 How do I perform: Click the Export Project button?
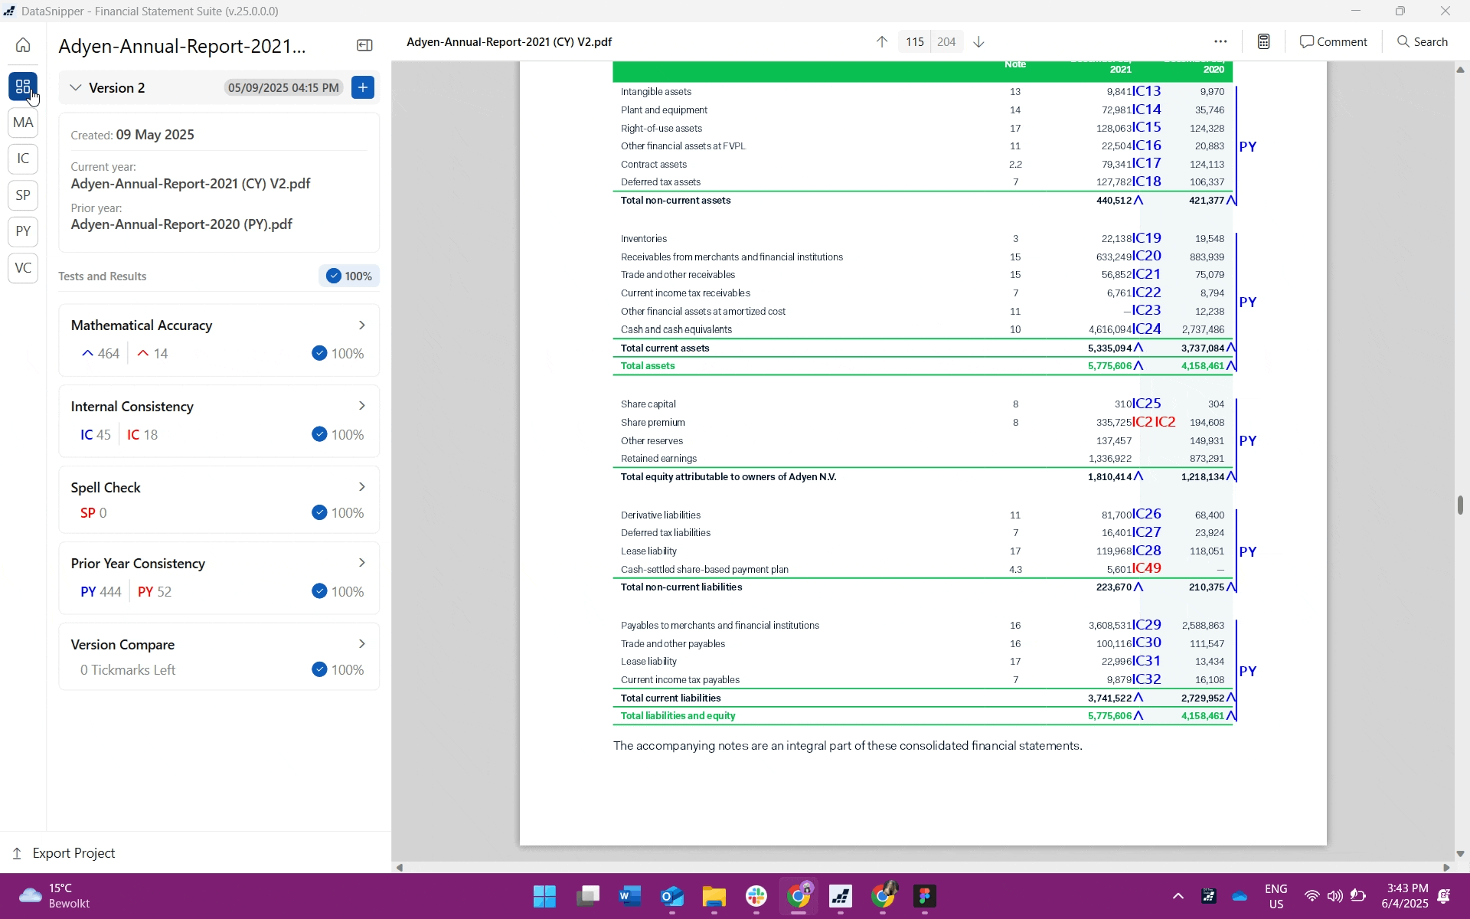[x=64, y=853]
